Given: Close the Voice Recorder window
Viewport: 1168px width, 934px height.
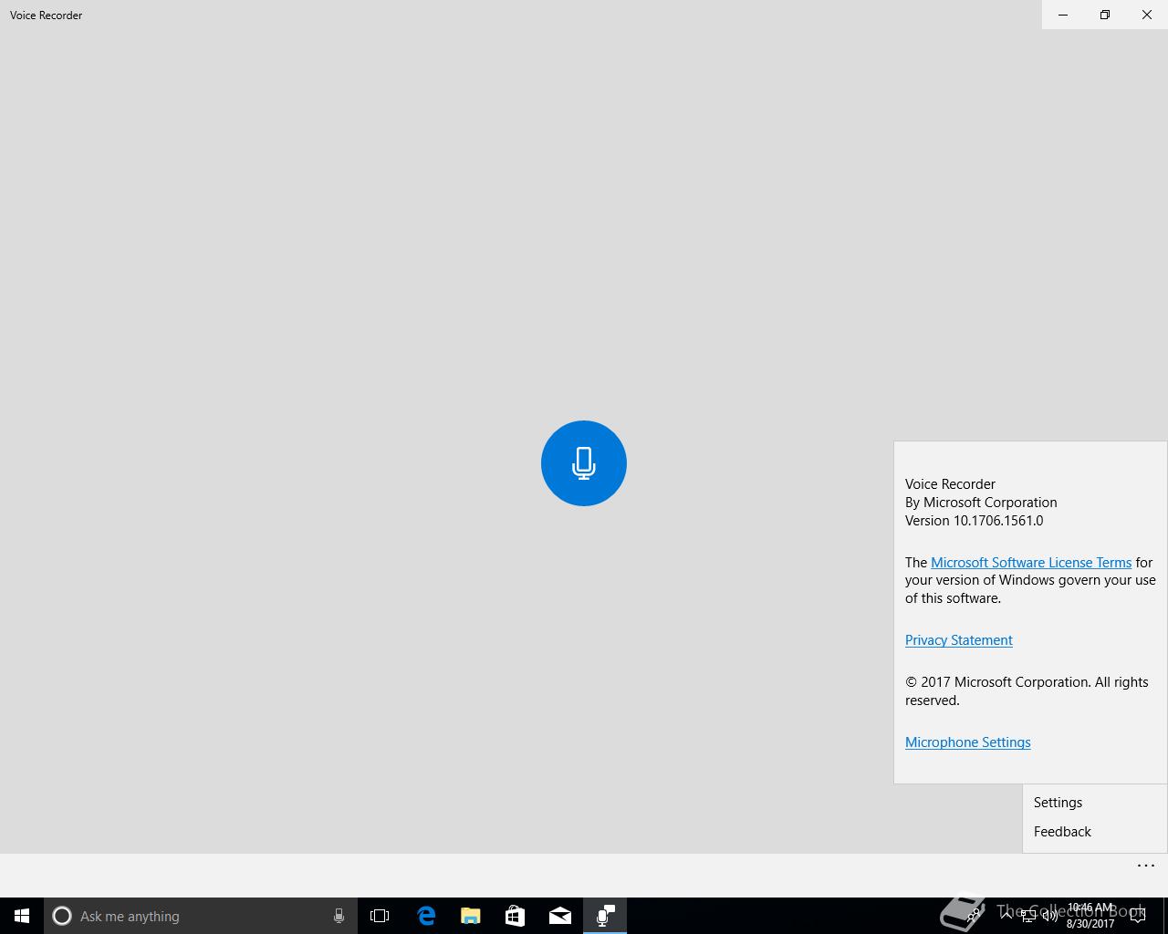Looking at the screenshot, I should click(x=1147, y=15).
